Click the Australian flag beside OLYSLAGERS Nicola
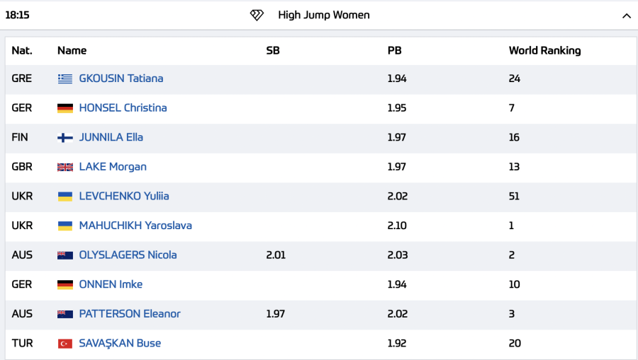Image resolution: width=638 pixels, height=360 pixels. click(65, 255)
